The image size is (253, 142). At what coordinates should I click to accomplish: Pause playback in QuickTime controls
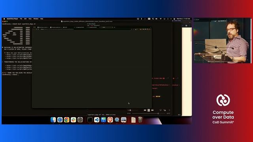tap(149, 110)
